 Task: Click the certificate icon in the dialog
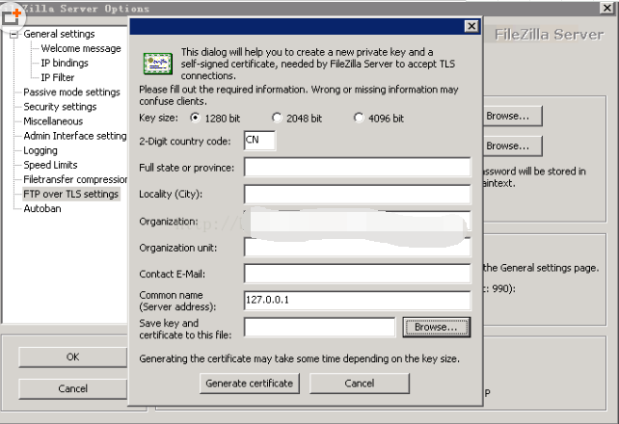point(157,64)
